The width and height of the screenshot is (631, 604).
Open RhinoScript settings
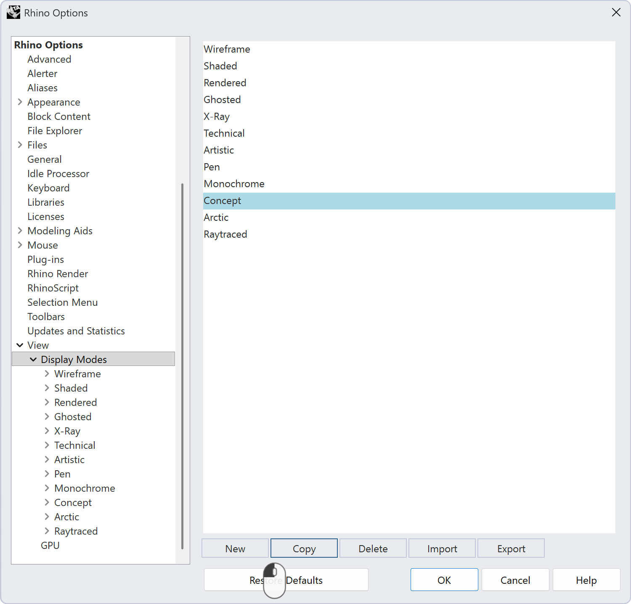coord(53,288)
